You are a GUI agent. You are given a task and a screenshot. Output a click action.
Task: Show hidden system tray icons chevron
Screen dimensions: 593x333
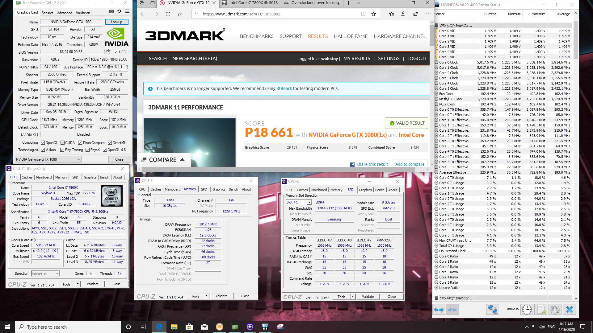[527, 327]
